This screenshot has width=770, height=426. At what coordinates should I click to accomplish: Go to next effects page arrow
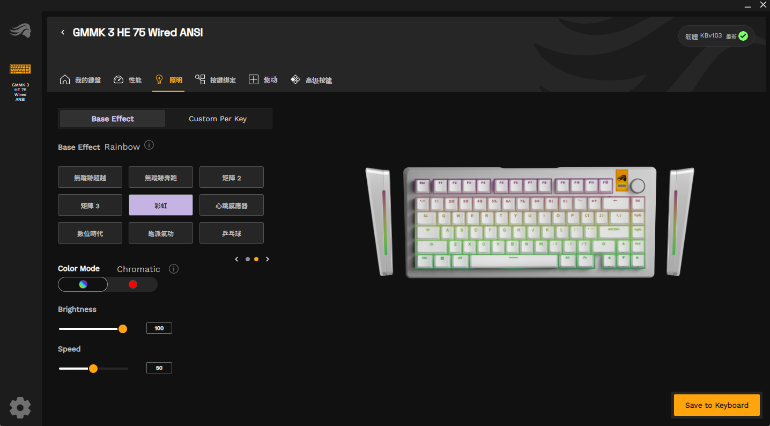click(268, 259)
